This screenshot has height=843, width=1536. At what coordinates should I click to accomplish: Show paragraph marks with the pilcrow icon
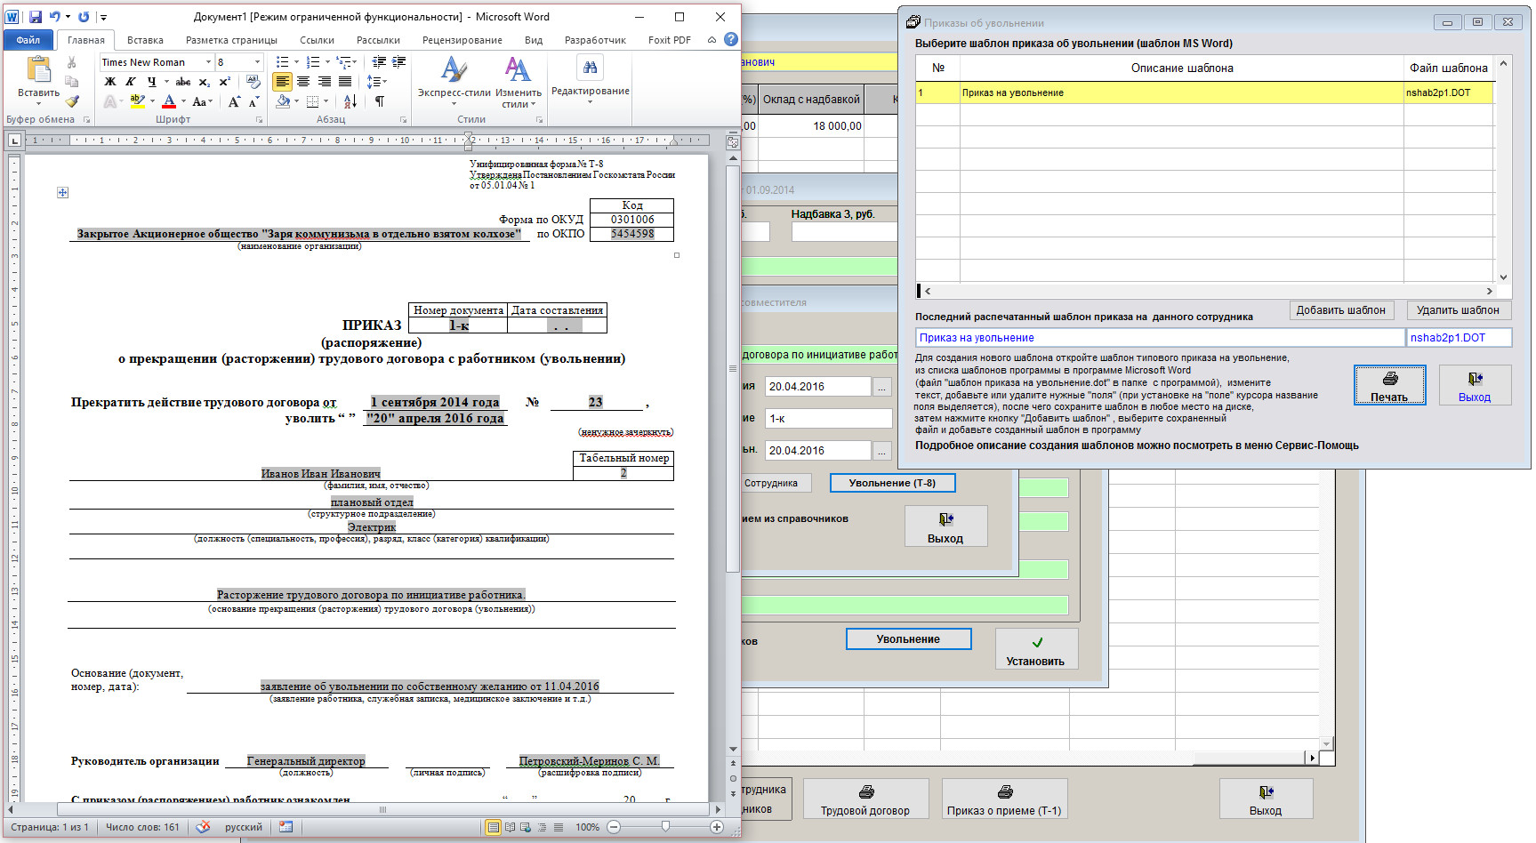pyautogui.click(x=380, y=102)
